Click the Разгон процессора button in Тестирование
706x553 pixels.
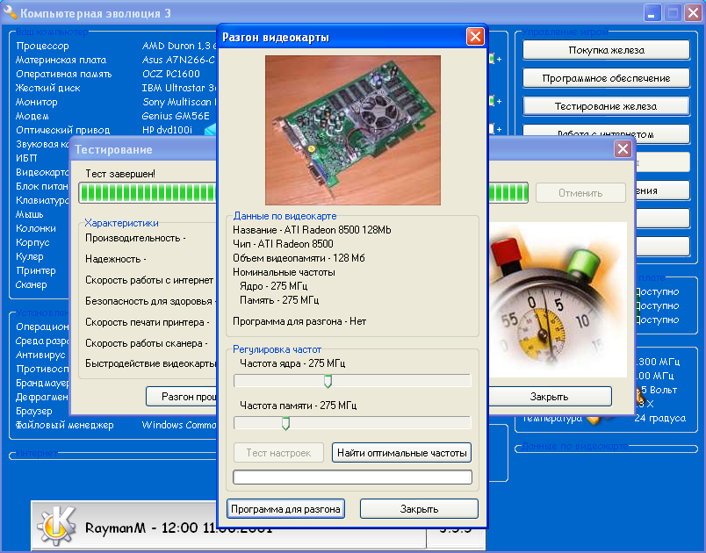(x=182, y=397)
